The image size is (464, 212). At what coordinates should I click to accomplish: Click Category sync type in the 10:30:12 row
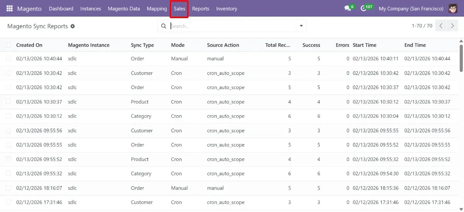point(141,116)
